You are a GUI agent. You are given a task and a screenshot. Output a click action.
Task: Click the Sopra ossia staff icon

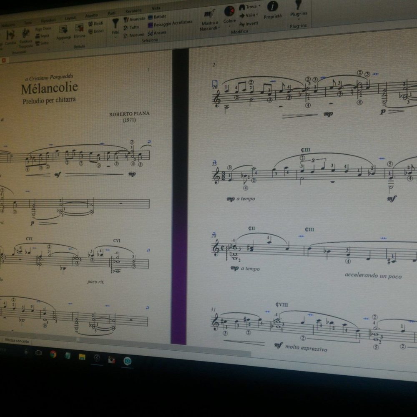[37, 36]
